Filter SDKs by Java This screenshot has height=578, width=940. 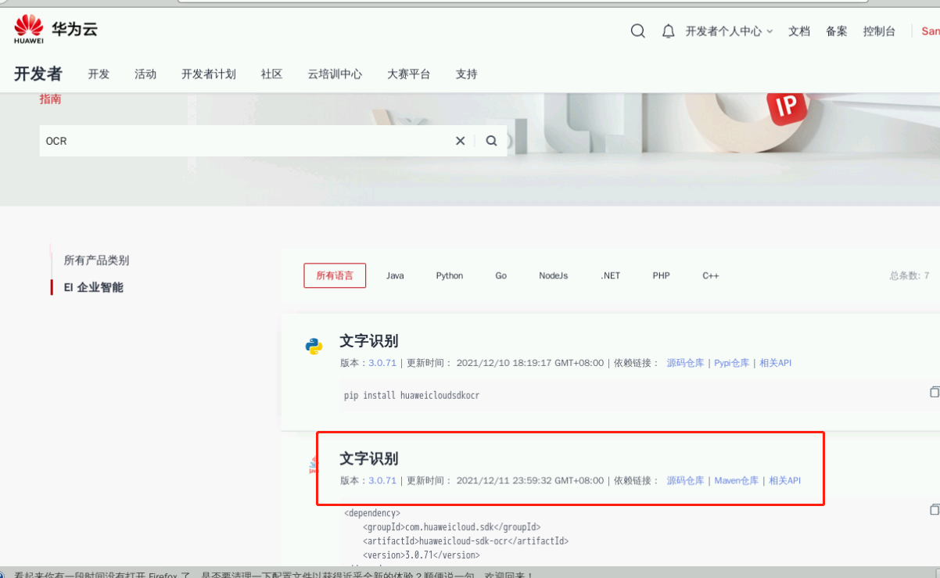tap(395, 275)
